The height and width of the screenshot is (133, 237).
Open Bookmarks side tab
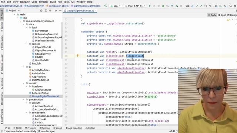(2, 99)
